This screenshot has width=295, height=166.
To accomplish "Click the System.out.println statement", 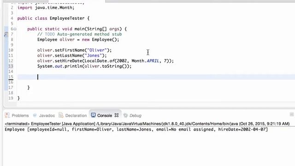I will tap(84, 66).
